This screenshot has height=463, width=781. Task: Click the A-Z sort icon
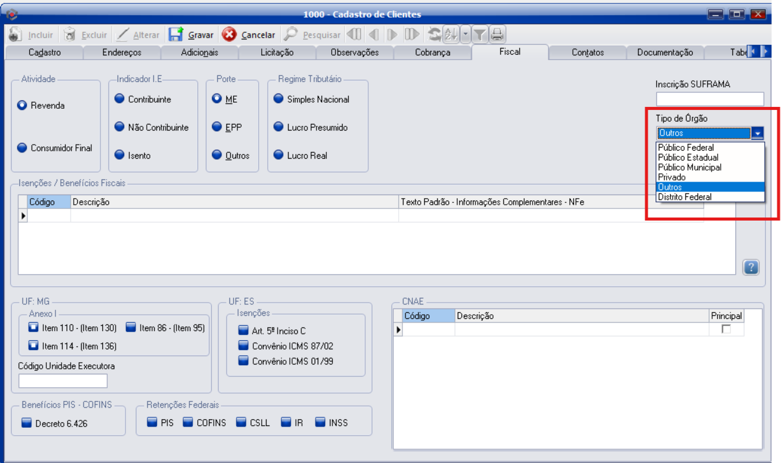[x=451, y=35]
